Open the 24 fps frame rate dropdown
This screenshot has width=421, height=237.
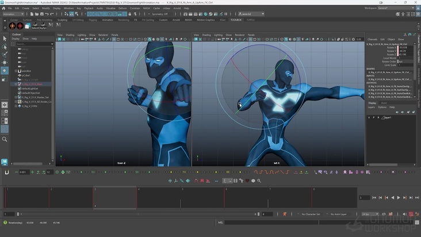[x=369, y=214]
